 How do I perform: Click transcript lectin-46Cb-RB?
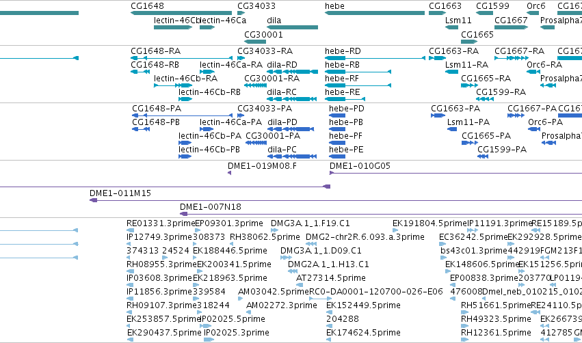(x=209, y=92)
